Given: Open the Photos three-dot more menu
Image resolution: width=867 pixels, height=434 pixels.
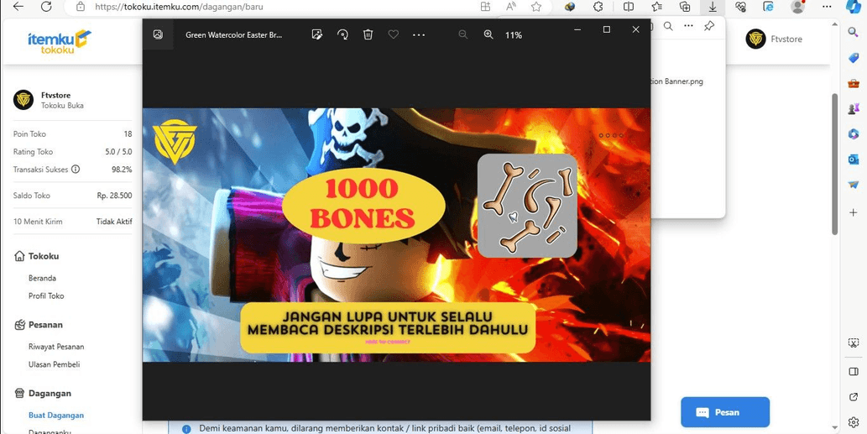Looking at the screenshot, I should (419, 34).
